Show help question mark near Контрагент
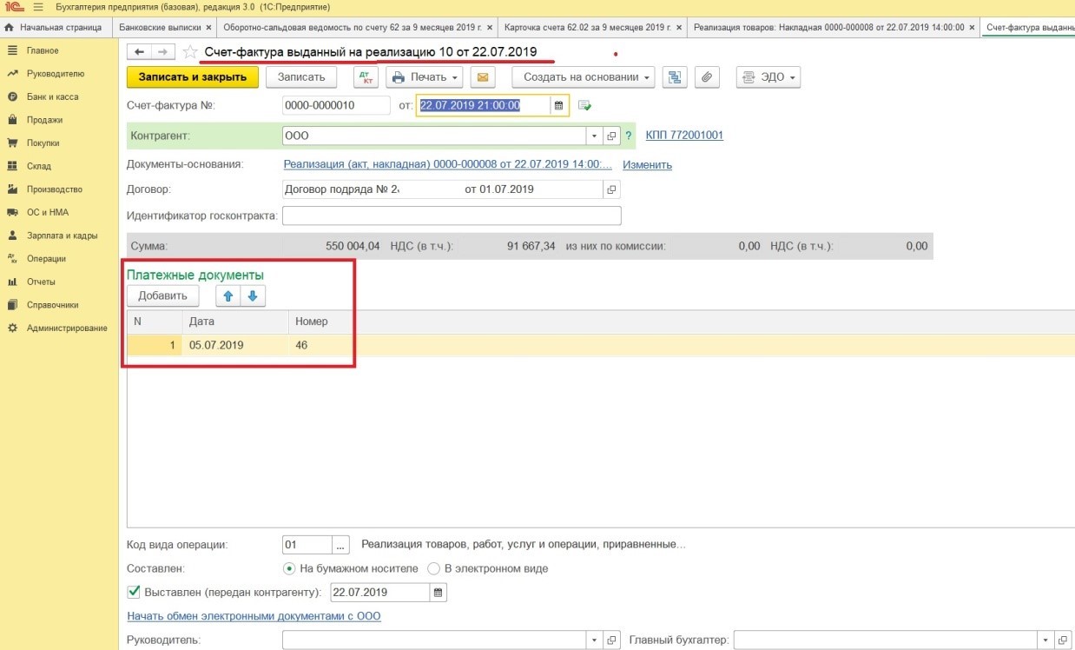Viewport: 1075px width, 650px height. [629, 136]
